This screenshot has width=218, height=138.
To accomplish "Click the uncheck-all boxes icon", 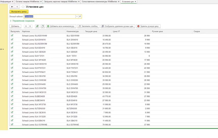I will point(43,26).
